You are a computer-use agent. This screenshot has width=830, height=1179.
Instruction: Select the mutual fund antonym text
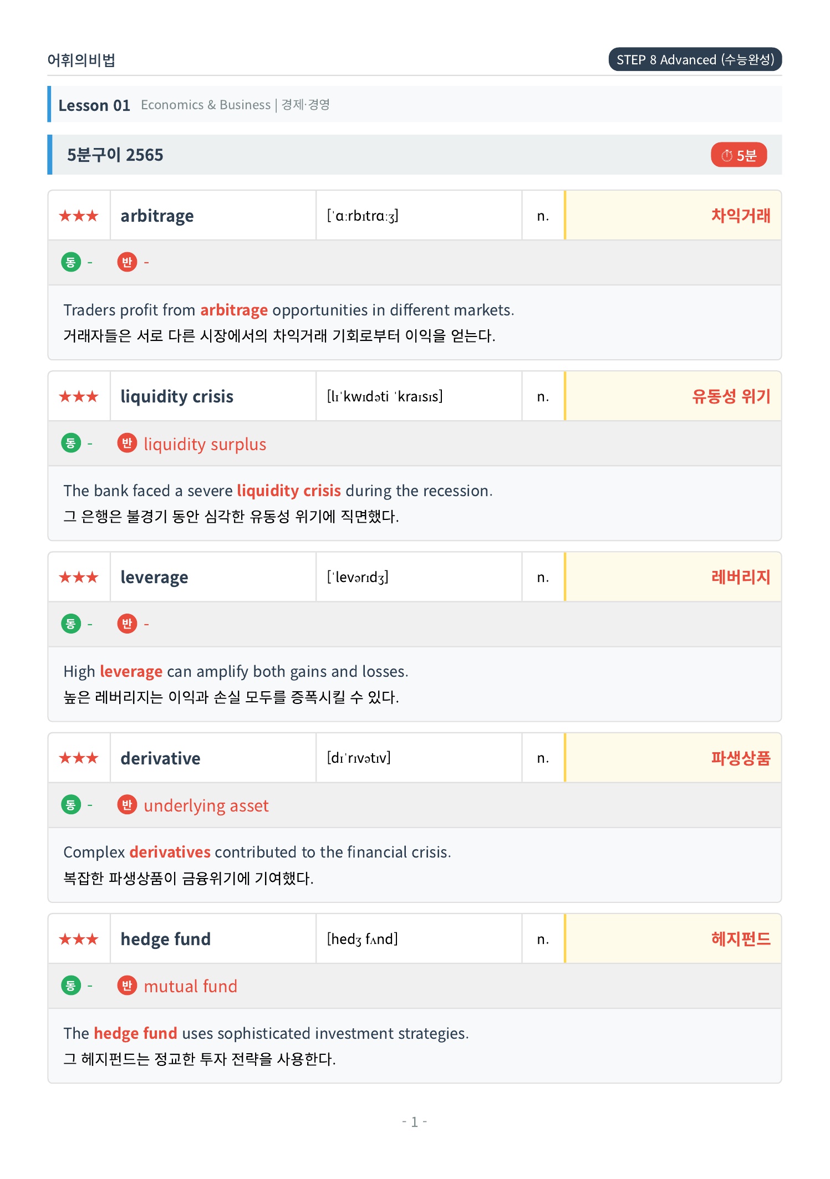pos(191,986)
